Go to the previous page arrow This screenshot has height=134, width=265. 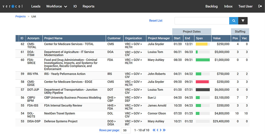157,130
